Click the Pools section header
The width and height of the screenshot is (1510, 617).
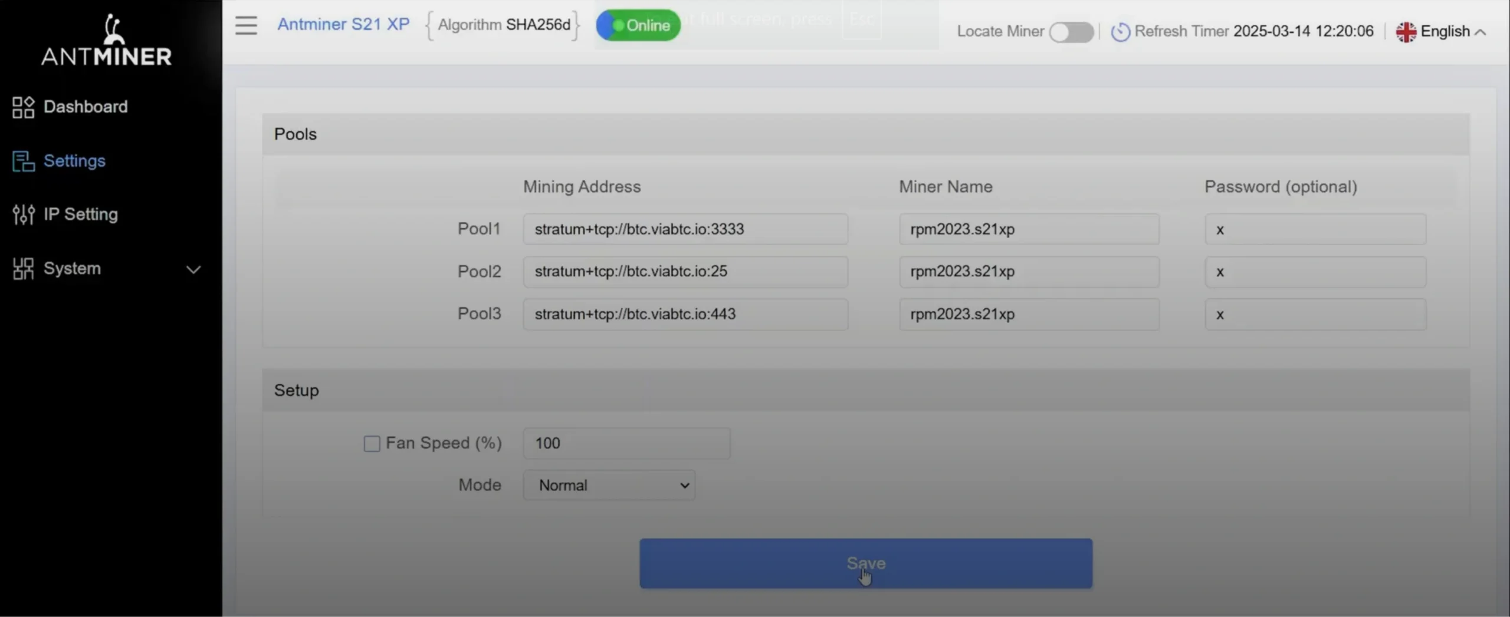[x=866, y=134]
